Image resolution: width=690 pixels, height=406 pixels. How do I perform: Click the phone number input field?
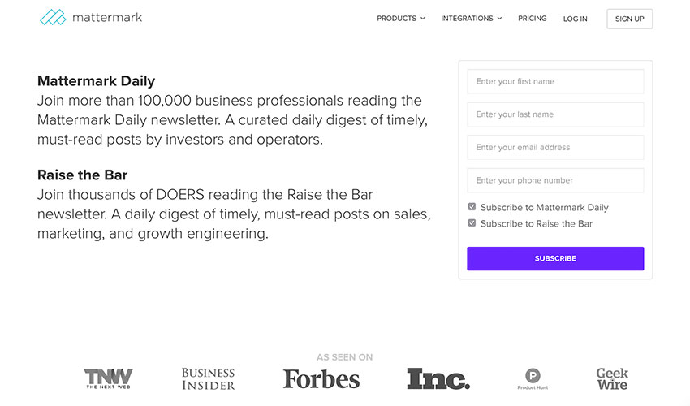555,180
